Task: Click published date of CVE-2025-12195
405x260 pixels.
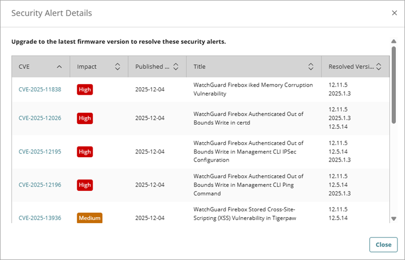Action: (150, 152)
